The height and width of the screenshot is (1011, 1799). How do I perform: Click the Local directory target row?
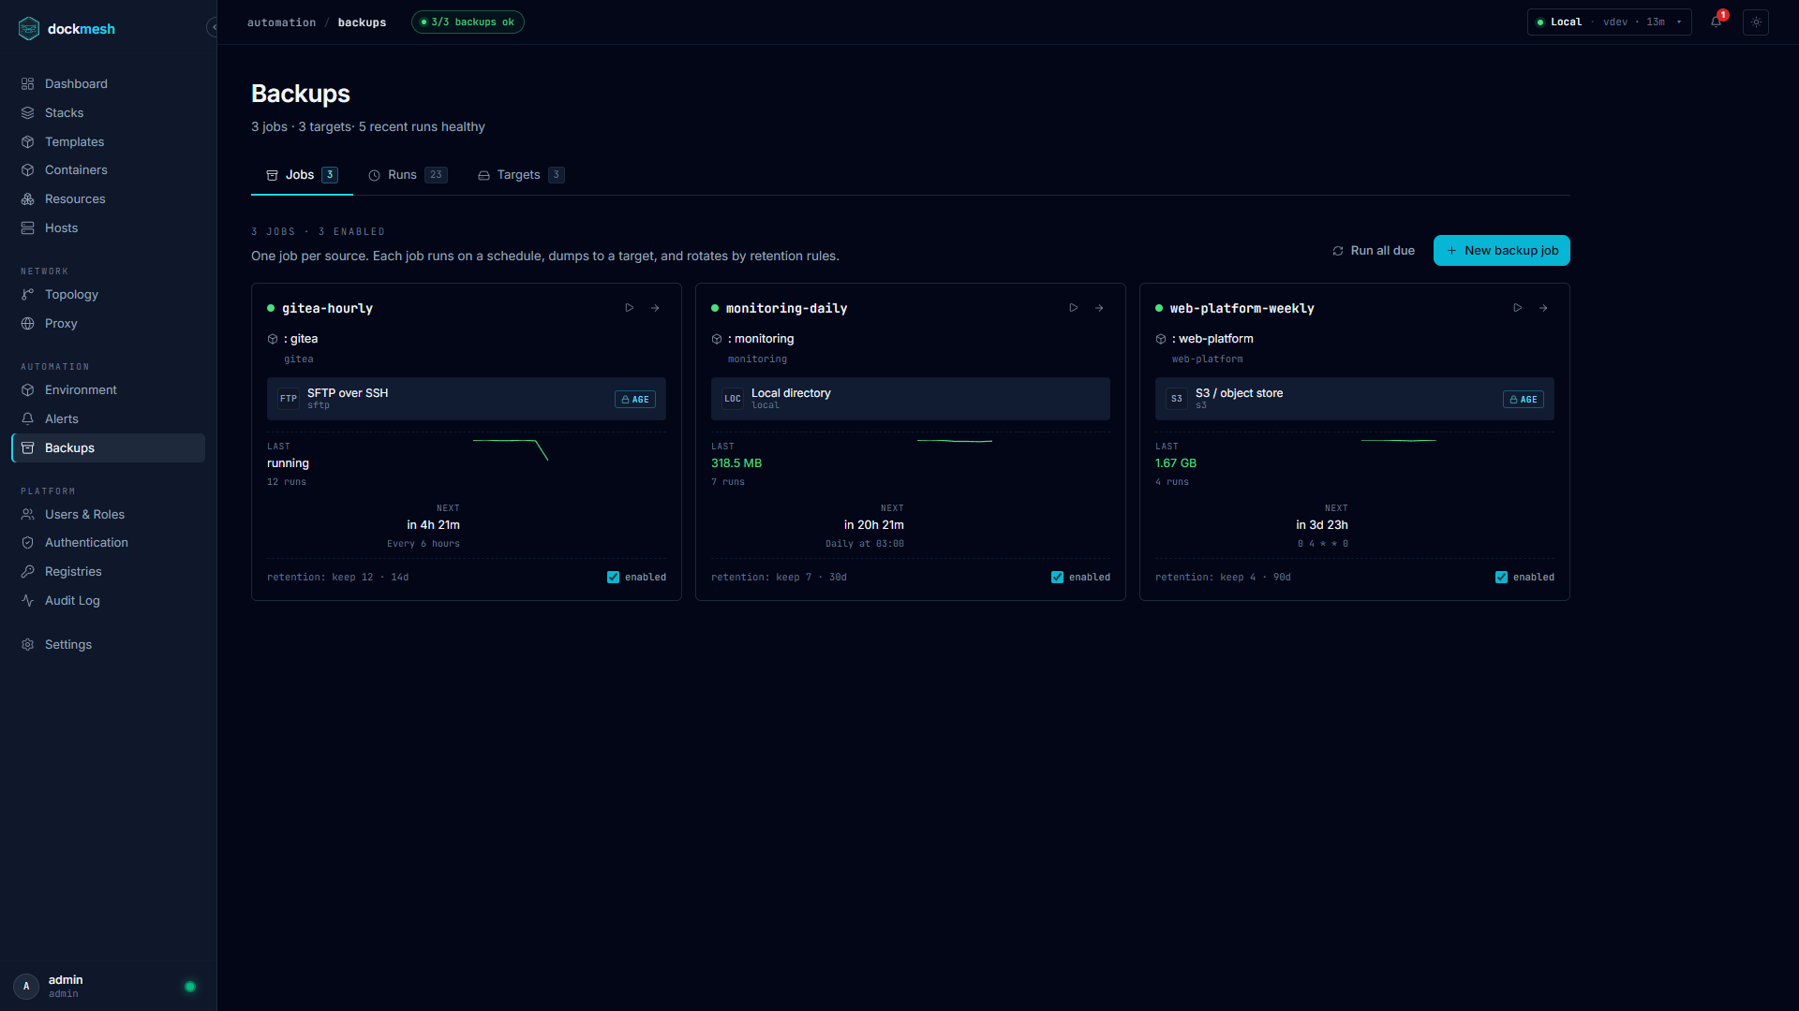911,399
